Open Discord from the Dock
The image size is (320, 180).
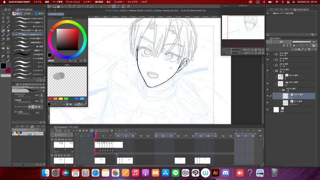225,173
